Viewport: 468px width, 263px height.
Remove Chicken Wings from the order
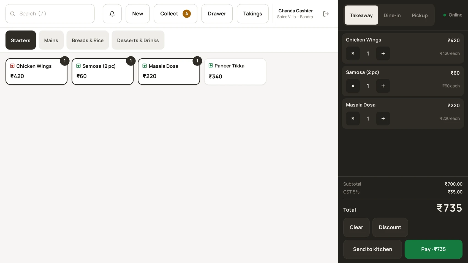tap(353, 53)
